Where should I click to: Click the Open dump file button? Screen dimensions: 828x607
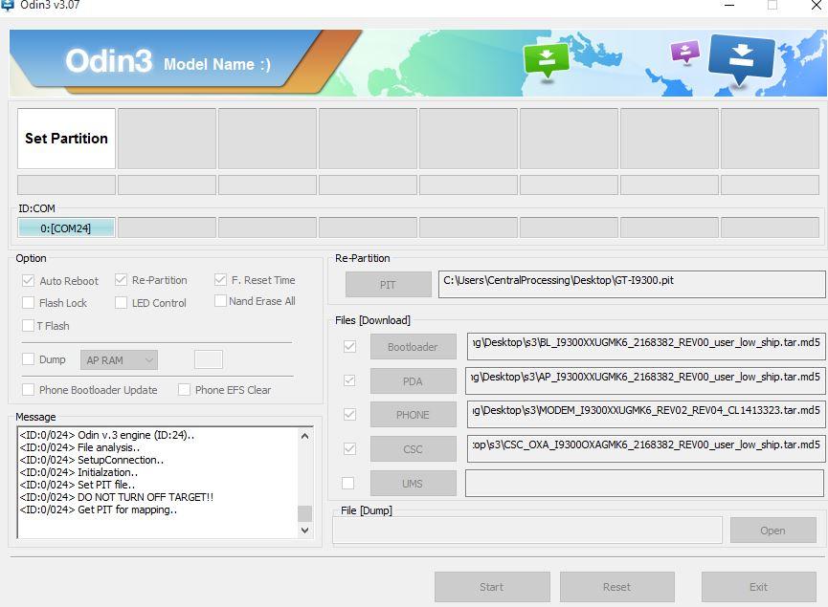click(773, 531)
